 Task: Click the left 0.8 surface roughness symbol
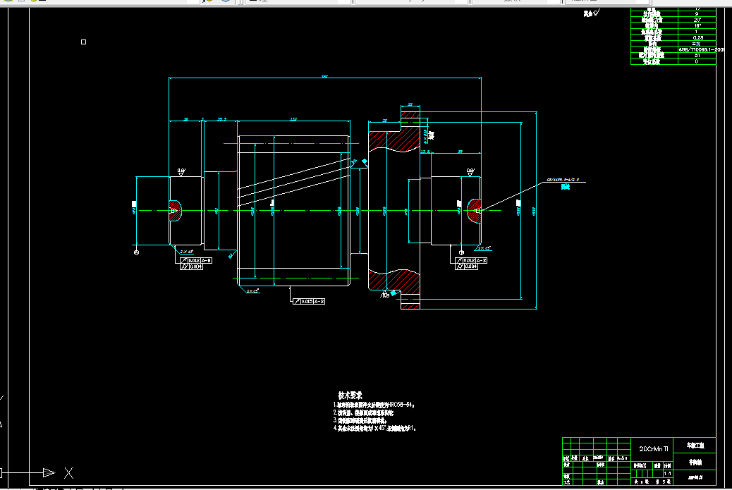click(181, 172)
